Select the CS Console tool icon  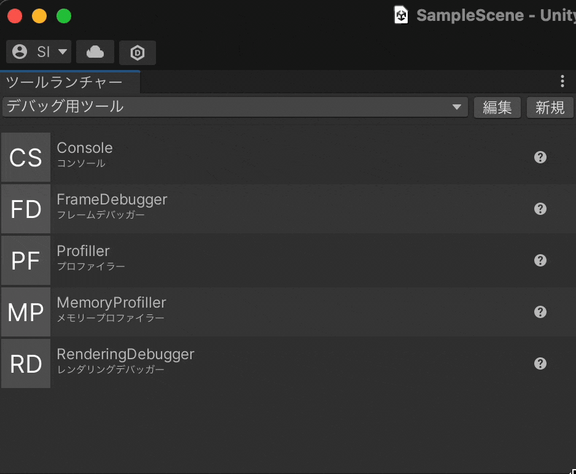25,157
